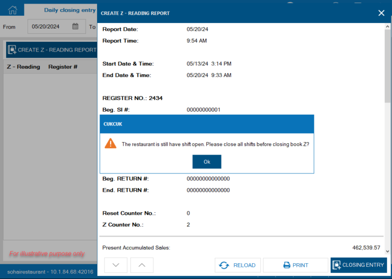Open the calendar picker for From date
This screenshot has height=279, width=392.
75,27
